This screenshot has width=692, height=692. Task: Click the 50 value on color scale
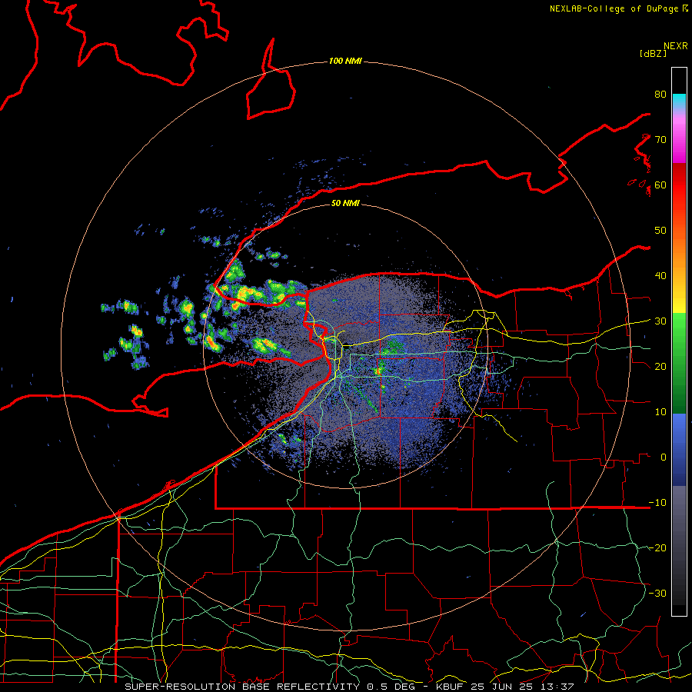(660, 231)
